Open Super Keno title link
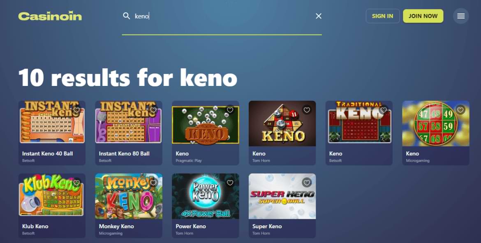The height and width of the screenshot is (243, 481). click(x=267, y=227)
